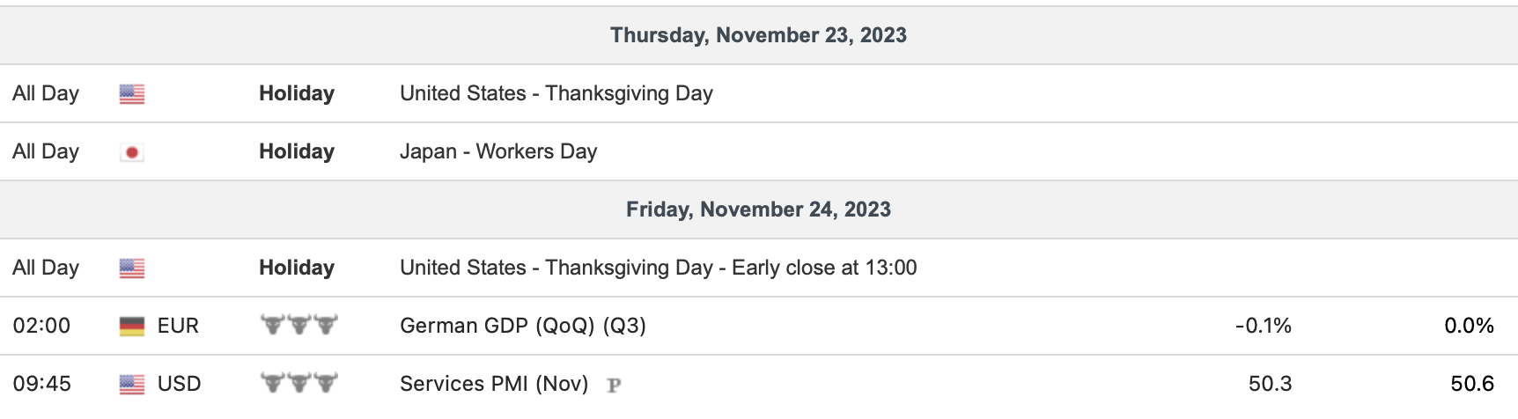This screenshot has height=419, width=1518.
Task: Select Japan - Workers Day holiday entry
Action: (497, 151)
